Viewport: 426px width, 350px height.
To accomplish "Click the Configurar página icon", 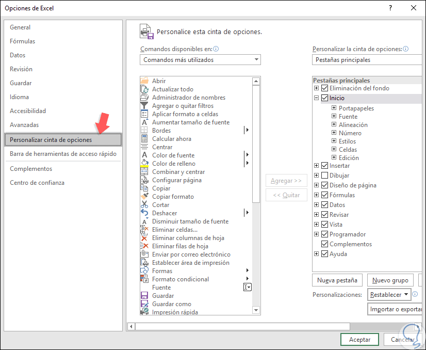I will point(144,180).
